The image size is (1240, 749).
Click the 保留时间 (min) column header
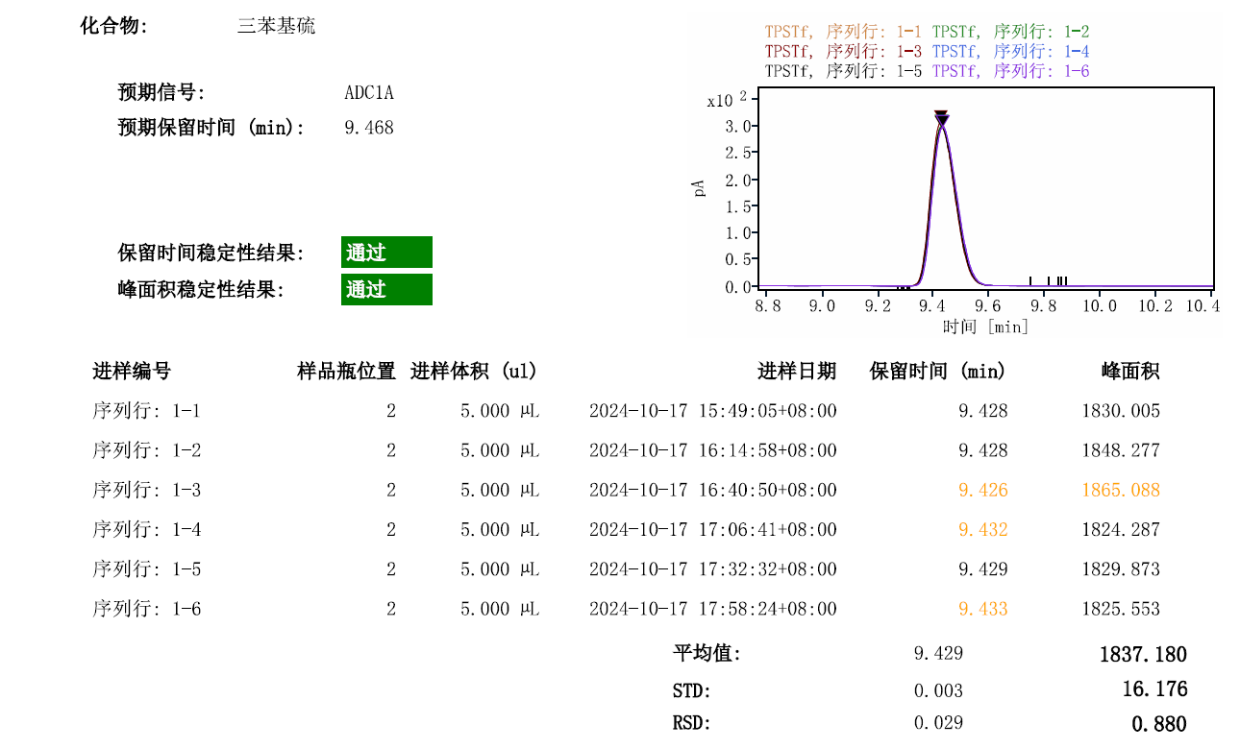(x=937, y=372)
